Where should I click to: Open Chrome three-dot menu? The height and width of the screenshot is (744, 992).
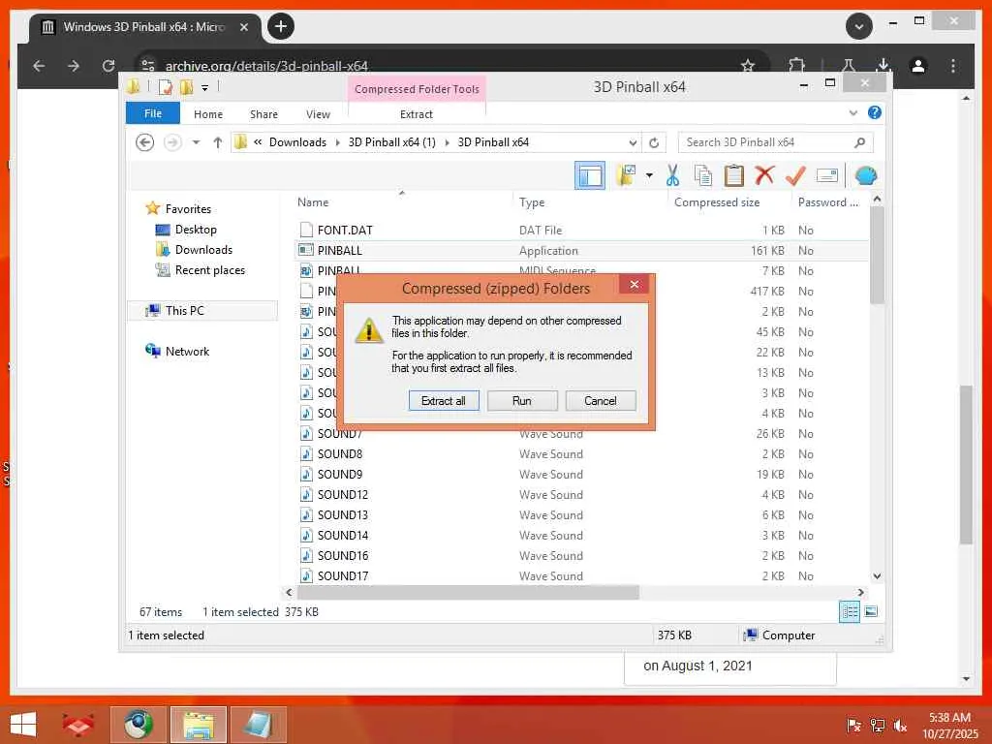(x=953, y=66)
